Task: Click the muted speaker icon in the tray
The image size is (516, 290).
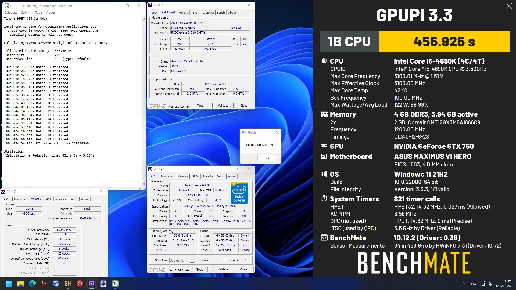Action: 490,284
